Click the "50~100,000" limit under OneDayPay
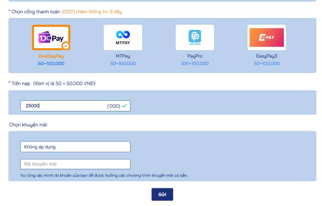 coord(51,63)
